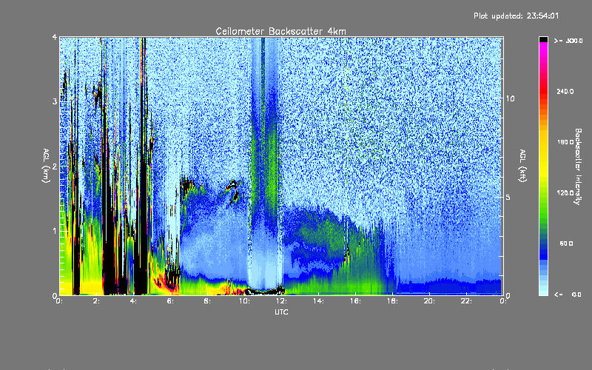Click the "180.0" colorbar value
The height and width of the screenshot is (370, 592).
tap(565, 142)
